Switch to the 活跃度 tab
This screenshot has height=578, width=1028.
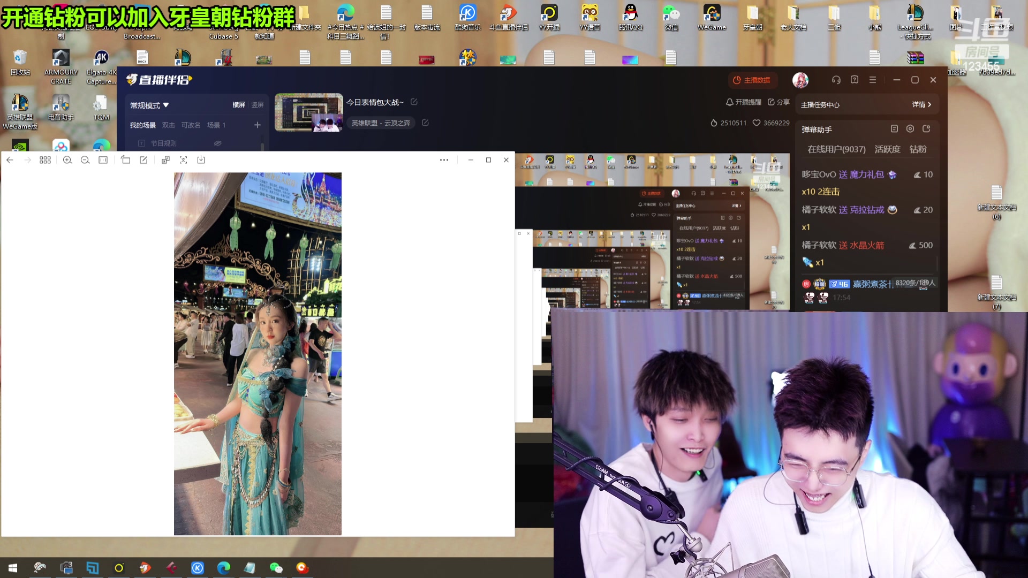click(887, 149)
